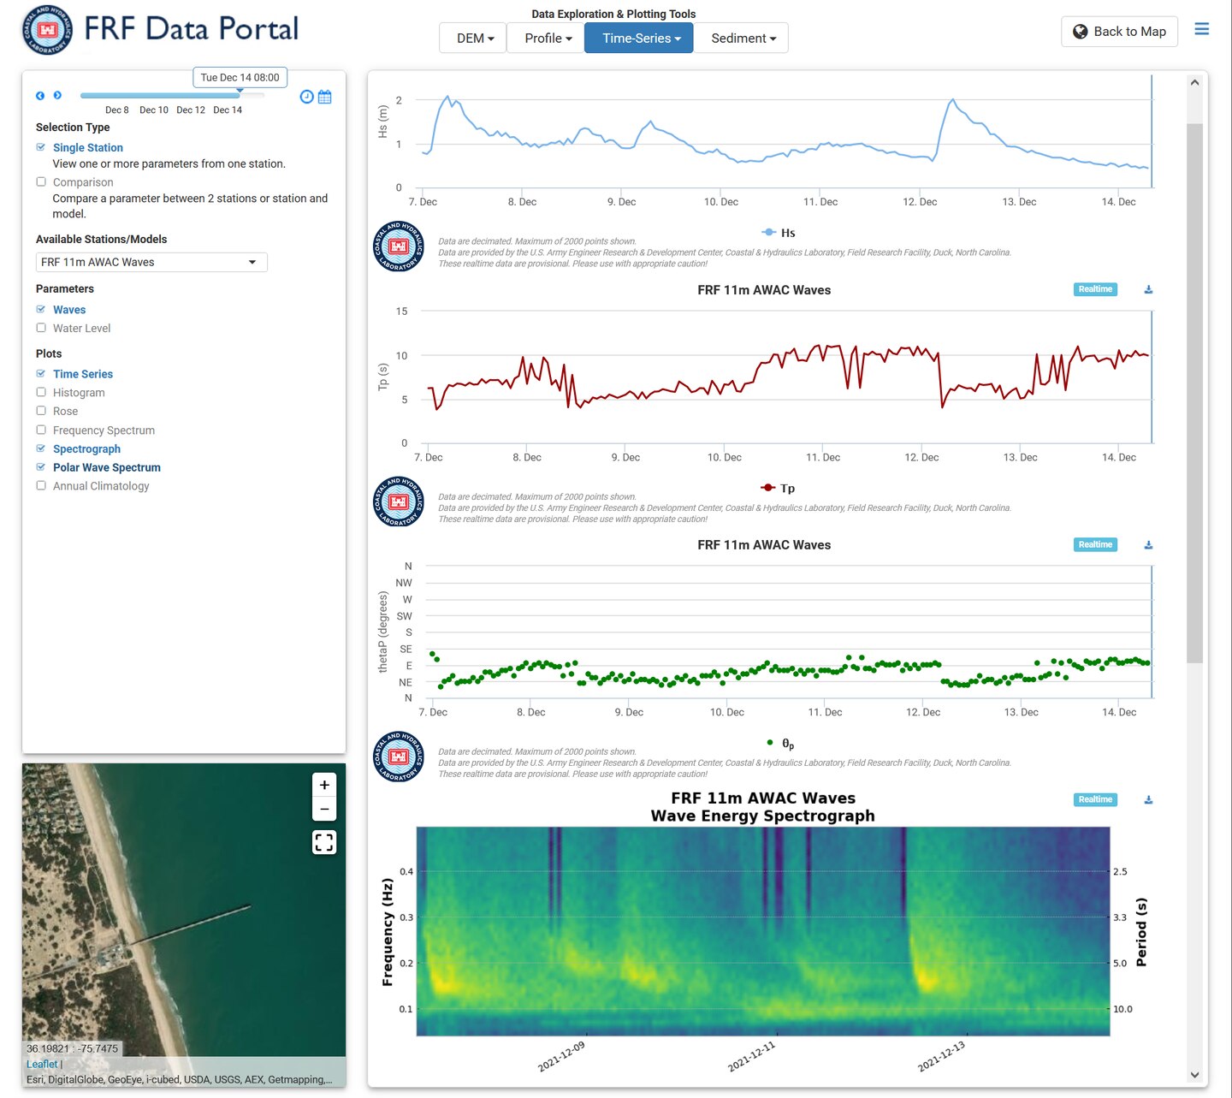Toggle fullscreen view of the map

coord(324,843)
